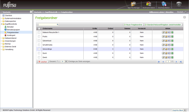Screen dimensions: 189x112
Task: Open NFS settings for Qrecordings
Action: (x=169, y=49)
